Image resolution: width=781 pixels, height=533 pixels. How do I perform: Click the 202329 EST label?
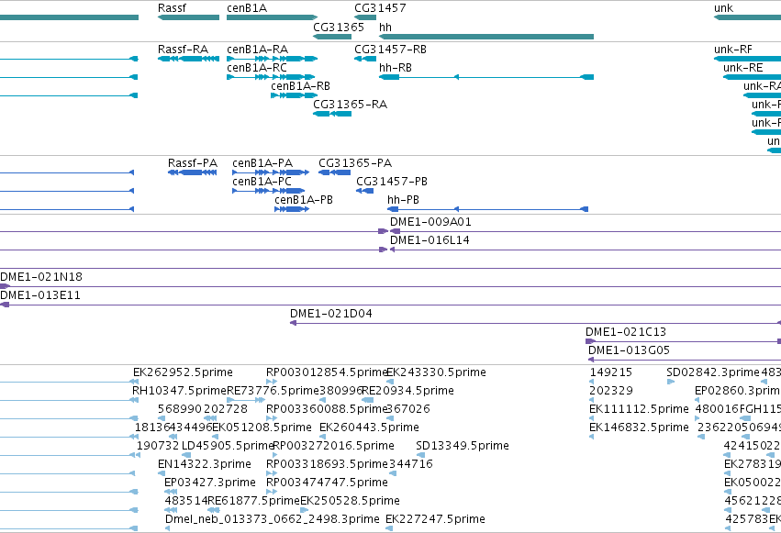(610, 391)
